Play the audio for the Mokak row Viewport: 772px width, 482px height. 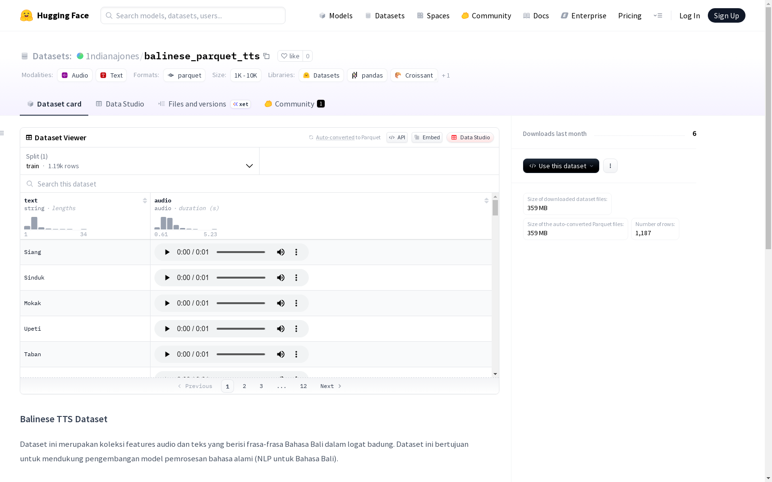click(x=167, y=303)
